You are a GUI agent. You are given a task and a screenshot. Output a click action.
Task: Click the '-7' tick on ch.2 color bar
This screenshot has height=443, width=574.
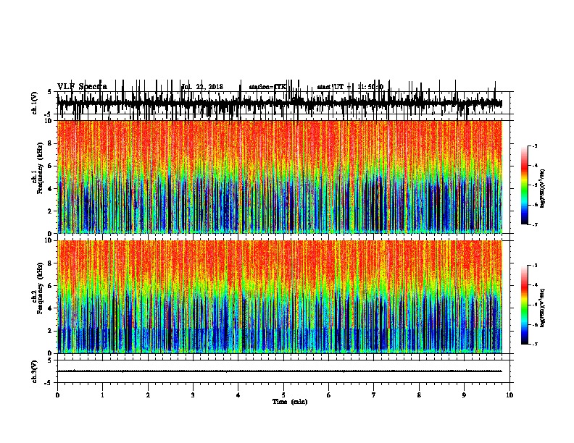tap(534, 345)
